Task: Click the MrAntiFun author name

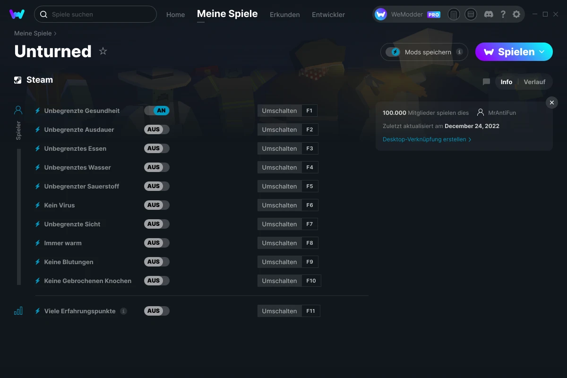Action: [x=502, y=112]
